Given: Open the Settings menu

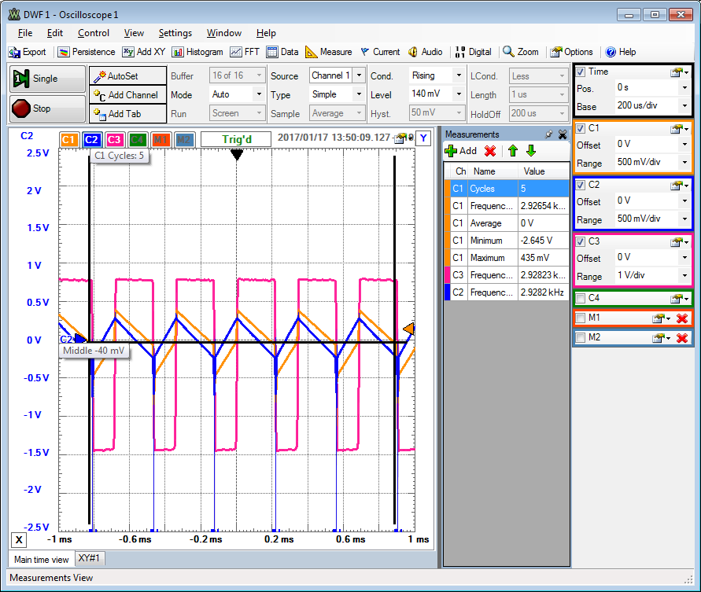Looking at the screenshot, I should pyautogui.click(x=175, y=33).
